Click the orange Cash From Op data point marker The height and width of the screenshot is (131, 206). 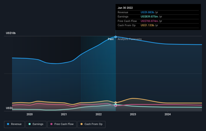pos(115,102)
